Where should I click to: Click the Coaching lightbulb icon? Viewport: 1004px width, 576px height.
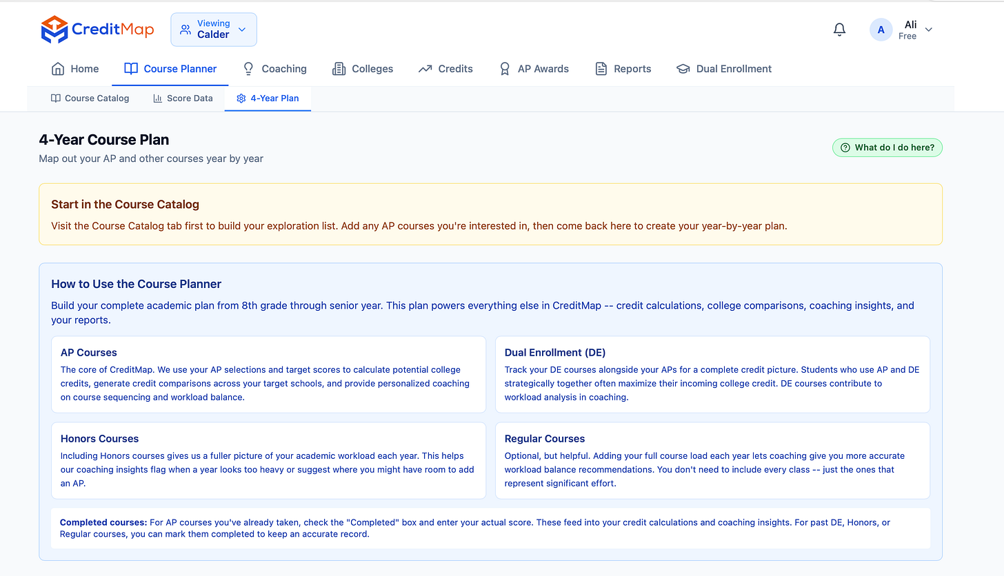[x=249, y=69]
